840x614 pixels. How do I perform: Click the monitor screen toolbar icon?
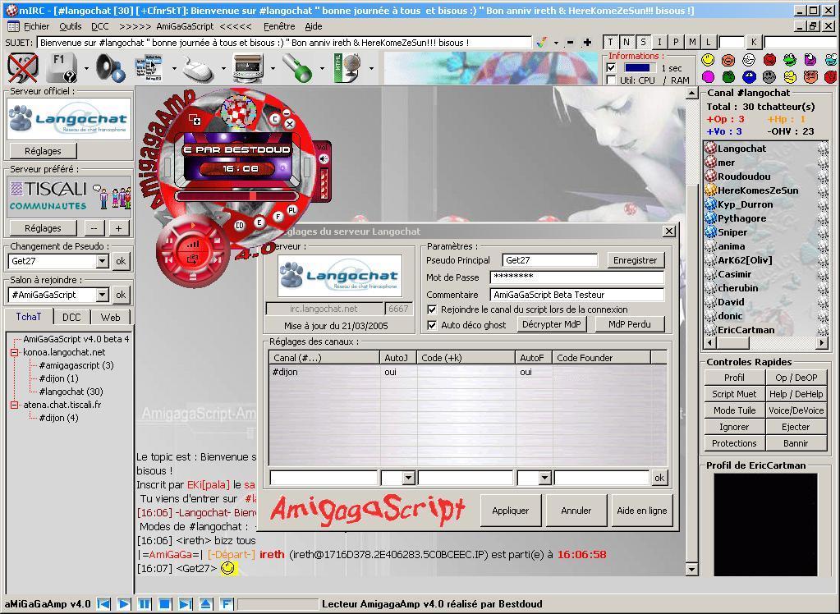(248, 68)
